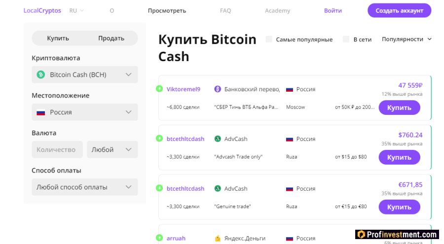The width and height of the screenshot is (444, 244).
Task: Click the Яндекс.Деньги payment method text
Action: click(245, 239)
